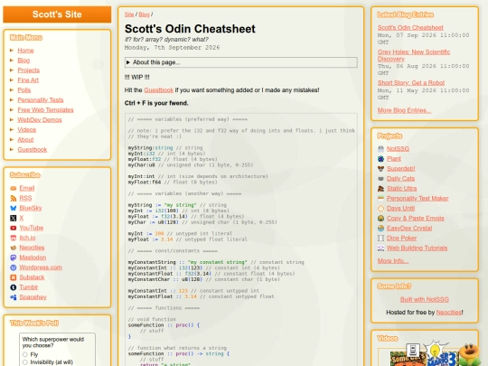Open Scott's Odin Cheatsheet blog entry link
The width and height of the screenshot is (488, 366).
tap(410, 28)
